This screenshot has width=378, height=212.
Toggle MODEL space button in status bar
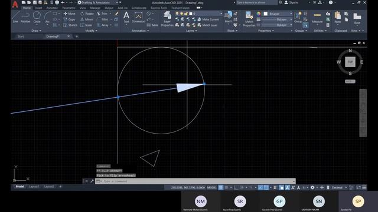click(212, 187)
